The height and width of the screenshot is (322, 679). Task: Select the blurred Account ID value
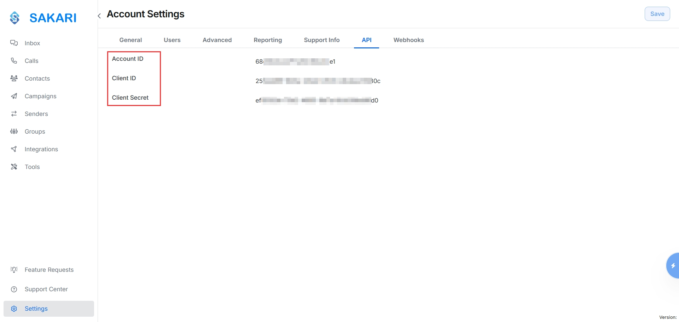click(x=295, y=62)
